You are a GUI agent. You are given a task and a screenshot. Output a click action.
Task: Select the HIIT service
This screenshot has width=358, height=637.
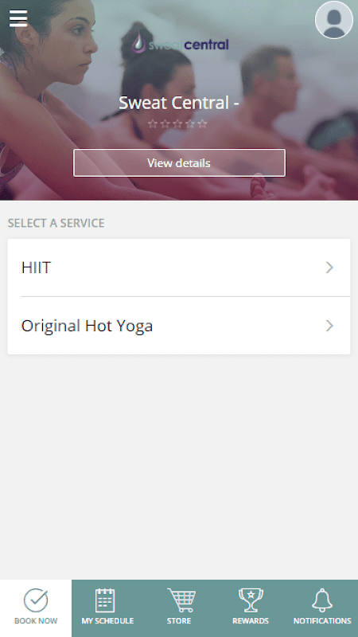[179, 268]
